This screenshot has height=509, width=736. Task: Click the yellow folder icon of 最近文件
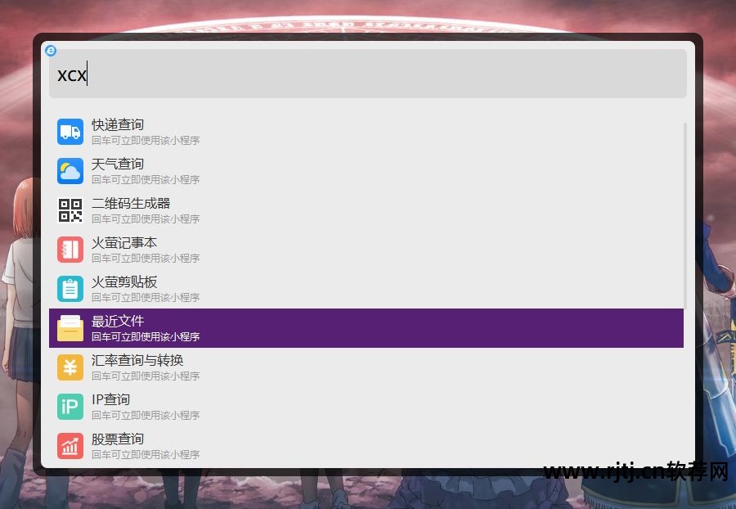pyautogui.click(x=70, y=327)
